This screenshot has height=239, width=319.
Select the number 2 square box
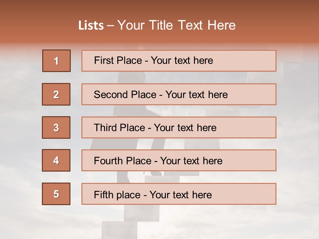pyautogui.click(x=56, y=94)
